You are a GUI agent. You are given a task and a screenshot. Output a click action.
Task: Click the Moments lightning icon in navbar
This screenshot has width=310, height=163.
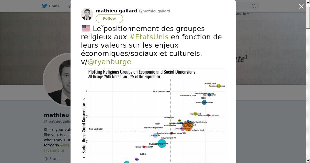point(69,6)
